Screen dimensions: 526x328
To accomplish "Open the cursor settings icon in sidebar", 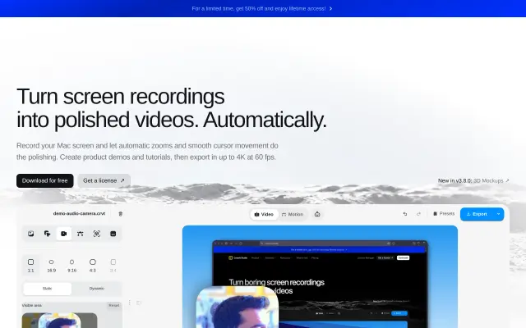I will [48, 234].
